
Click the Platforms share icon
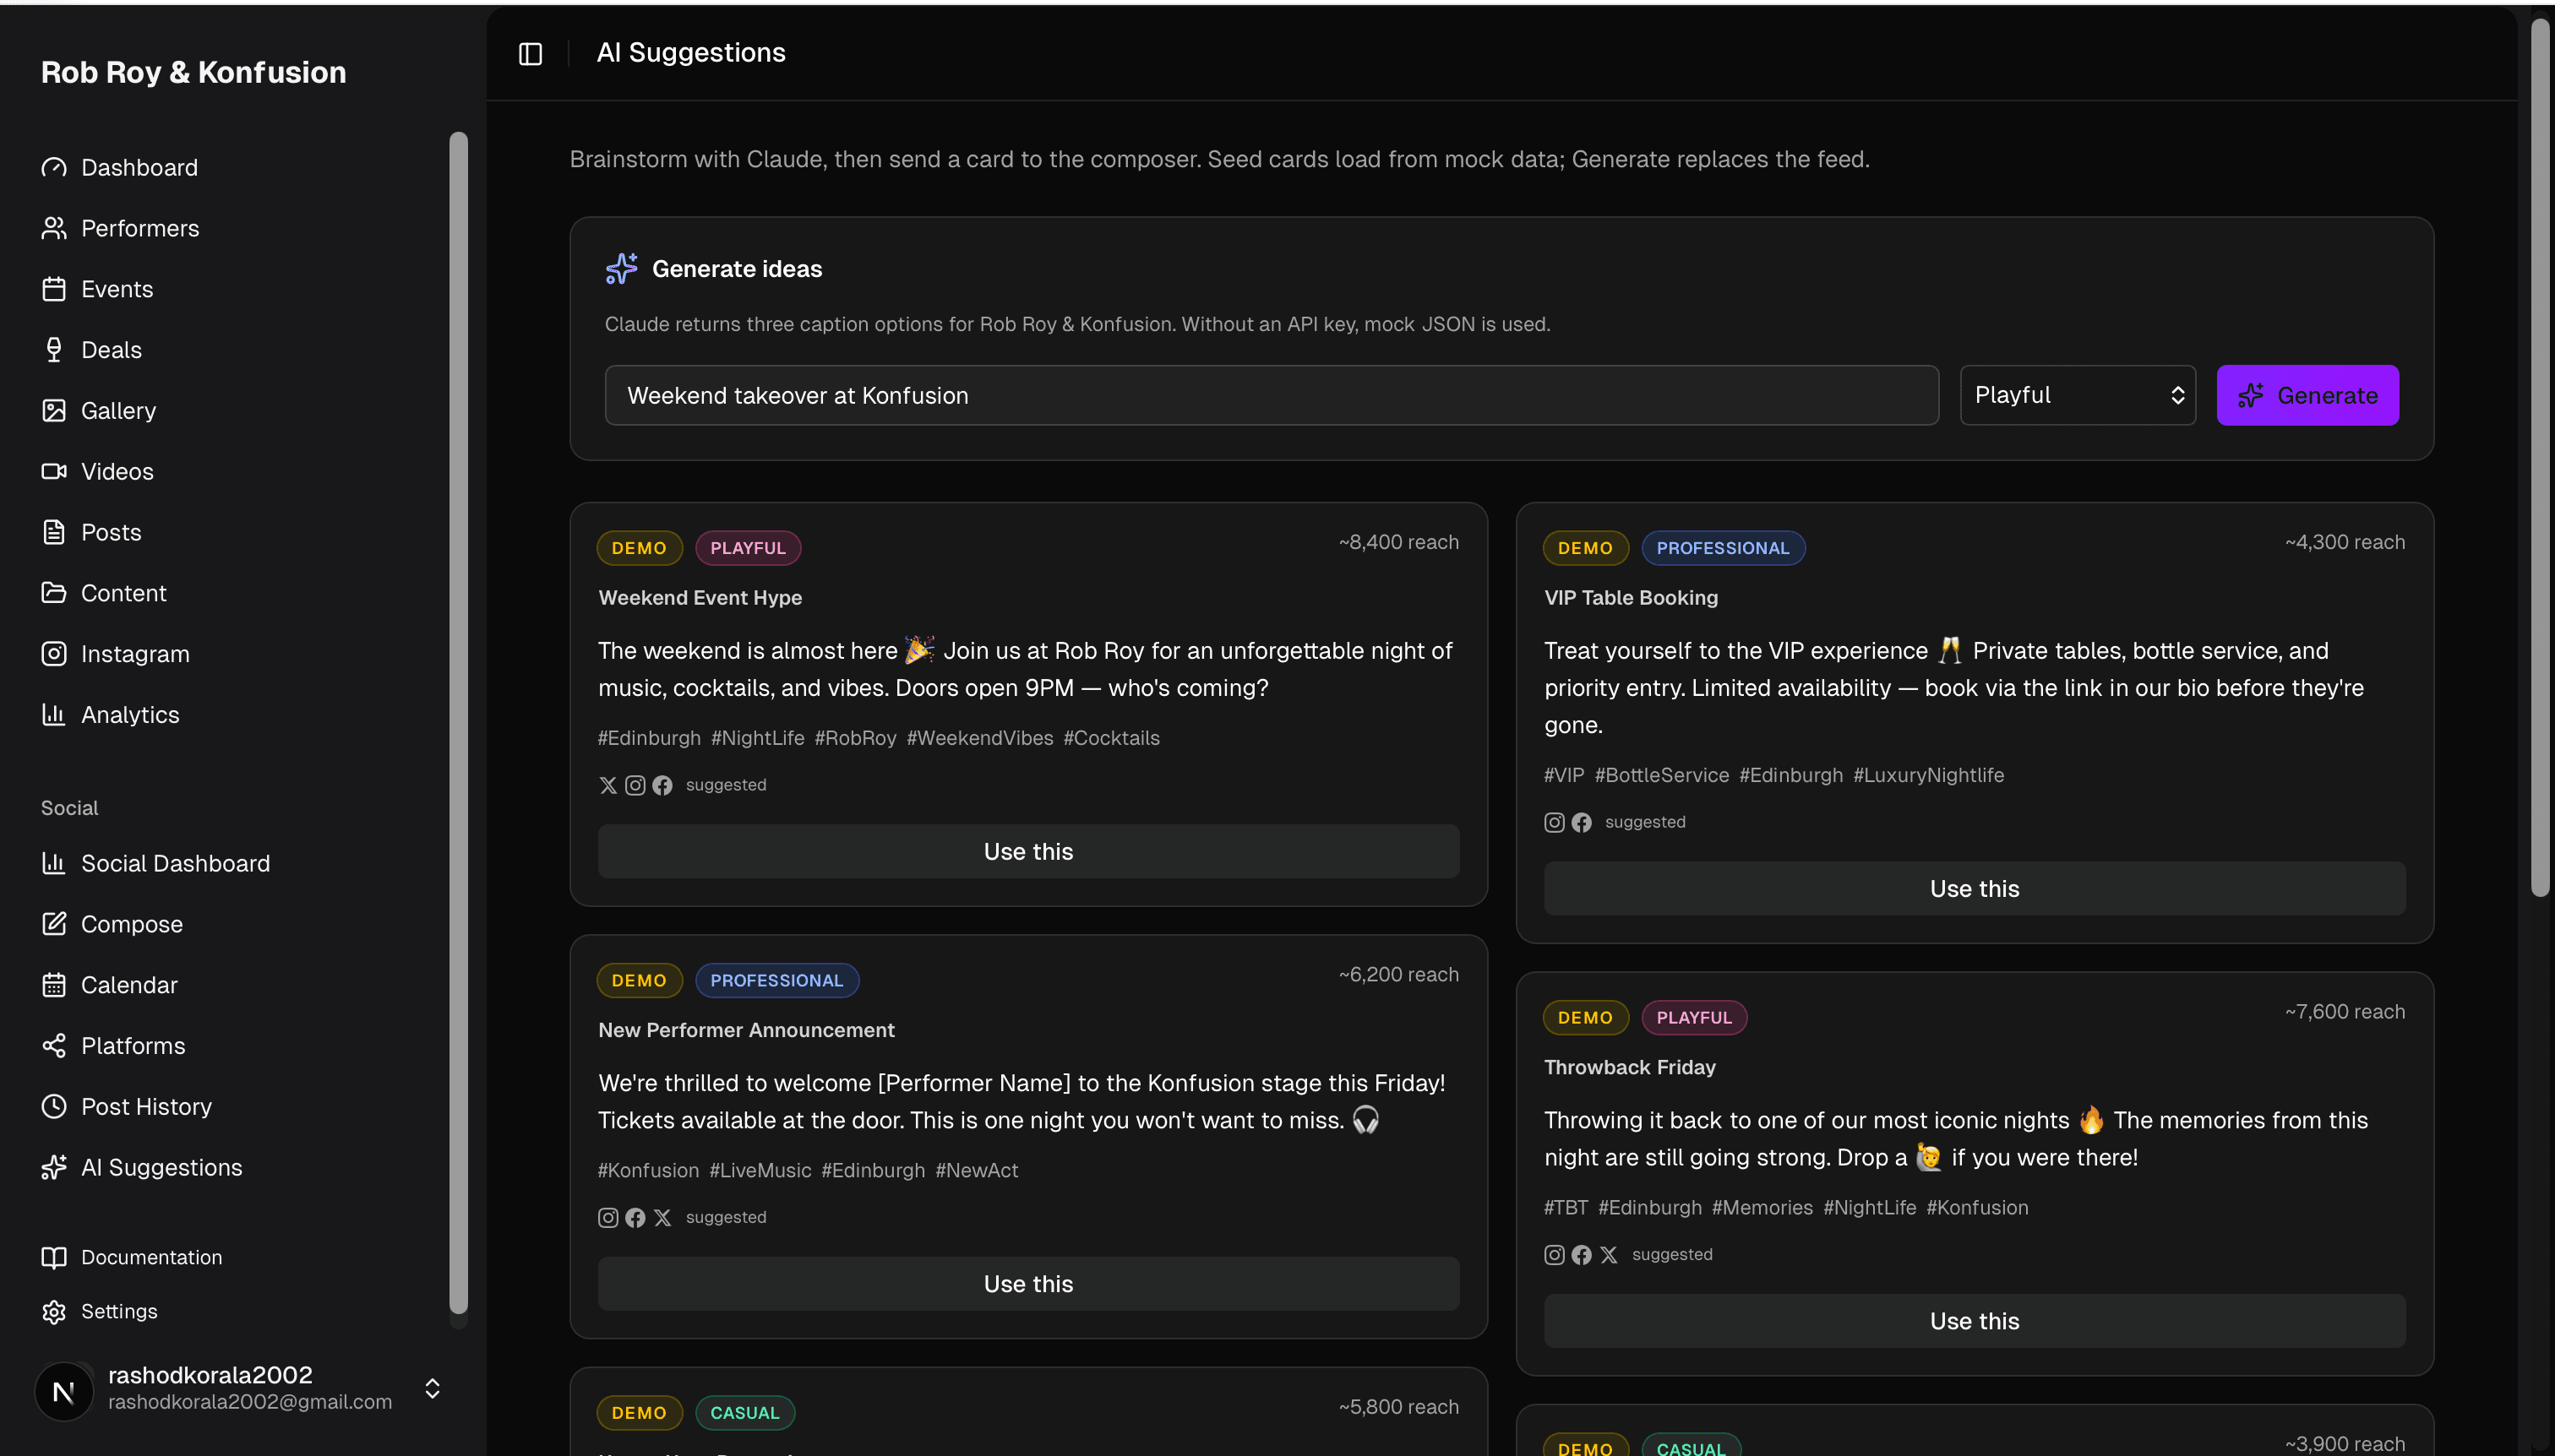click(54, 1045)
